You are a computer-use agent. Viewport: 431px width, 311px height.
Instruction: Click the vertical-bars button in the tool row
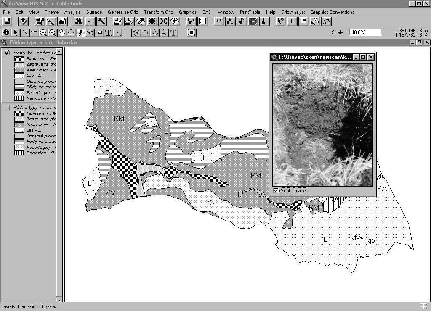192,33
